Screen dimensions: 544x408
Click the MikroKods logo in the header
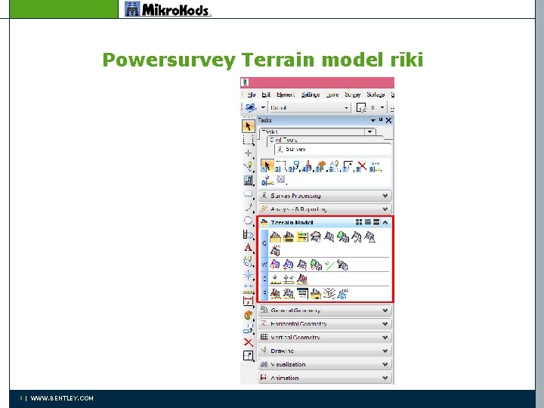coord(168,9)
